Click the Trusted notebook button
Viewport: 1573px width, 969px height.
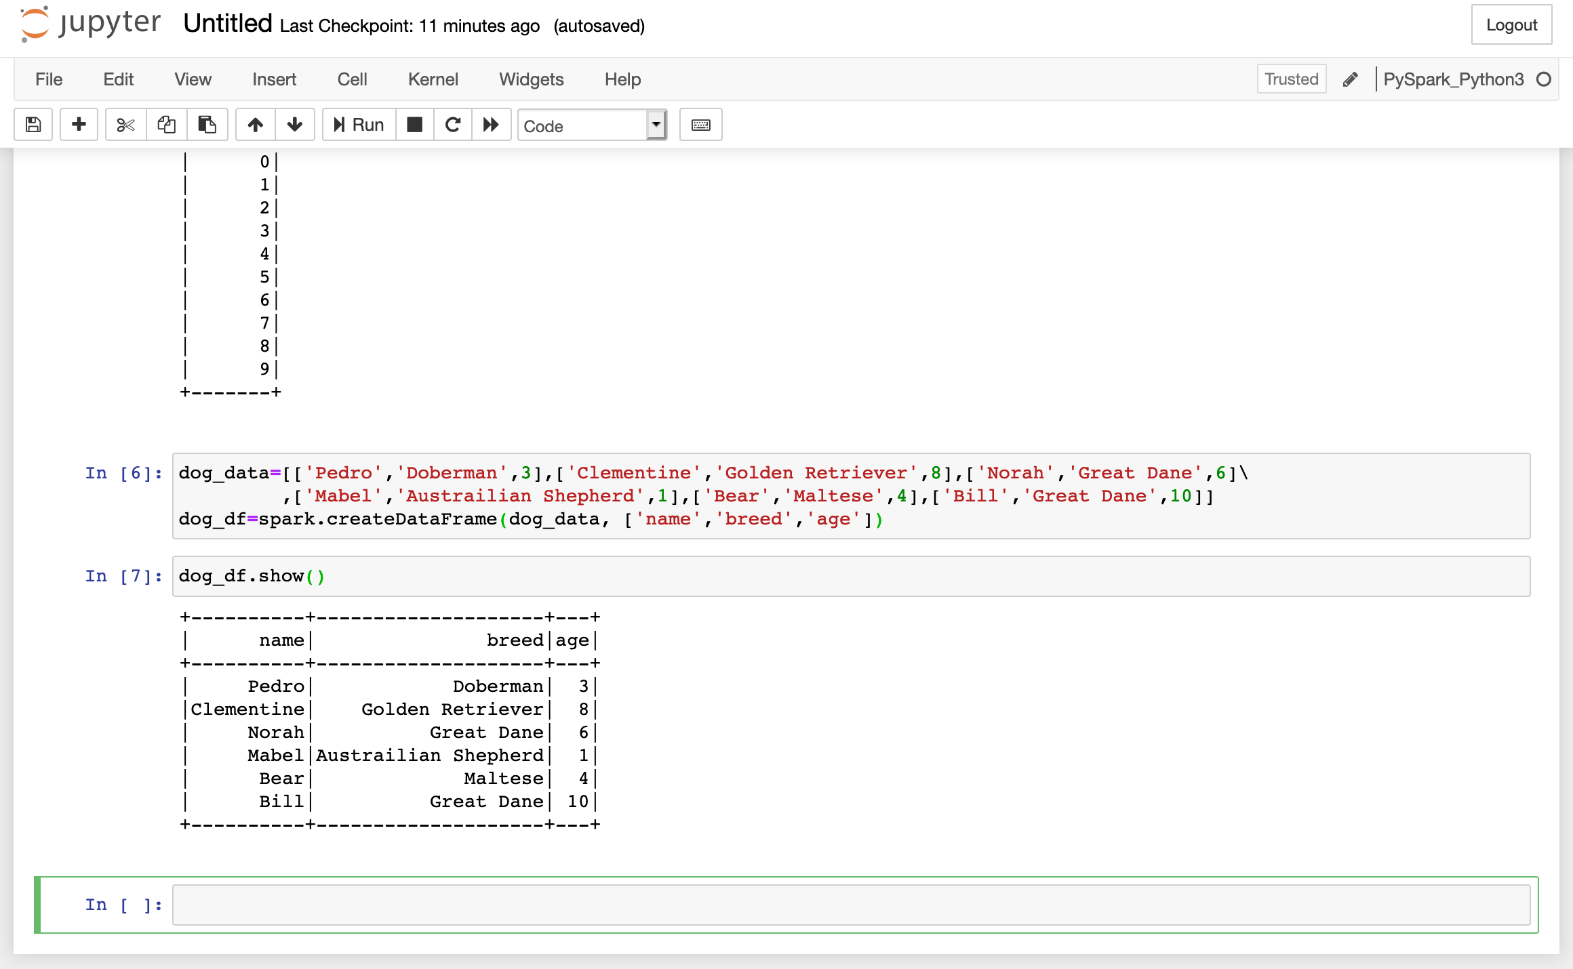(1292, 79)
